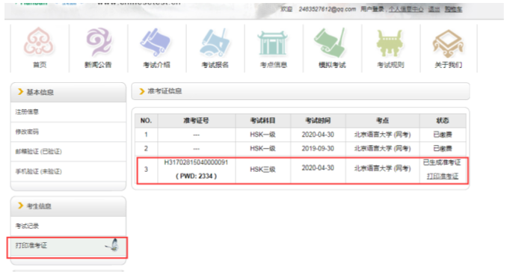Click the 2019-09-30 date cell

318,149
